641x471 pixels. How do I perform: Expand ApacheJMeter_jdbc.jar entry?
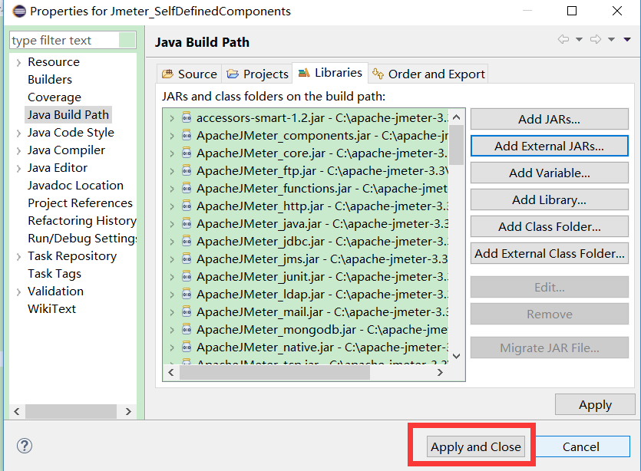click(172, 242)
